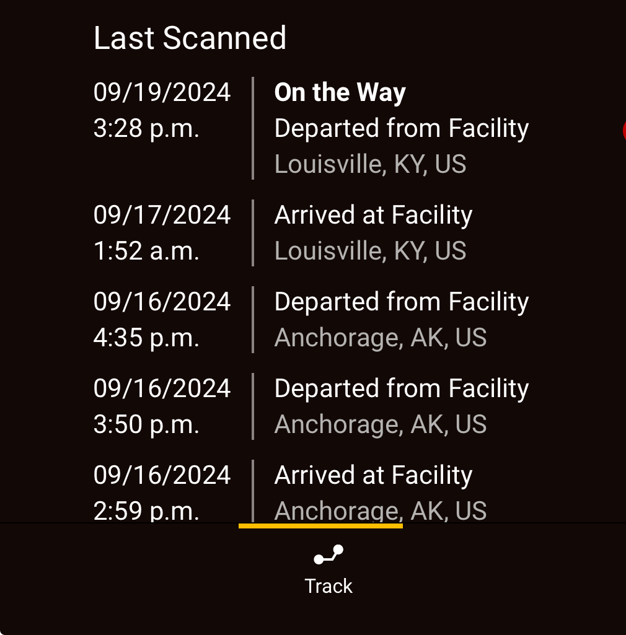626x635 pixels.
Task: Open the Track tab icon
Action: point(328,555)
